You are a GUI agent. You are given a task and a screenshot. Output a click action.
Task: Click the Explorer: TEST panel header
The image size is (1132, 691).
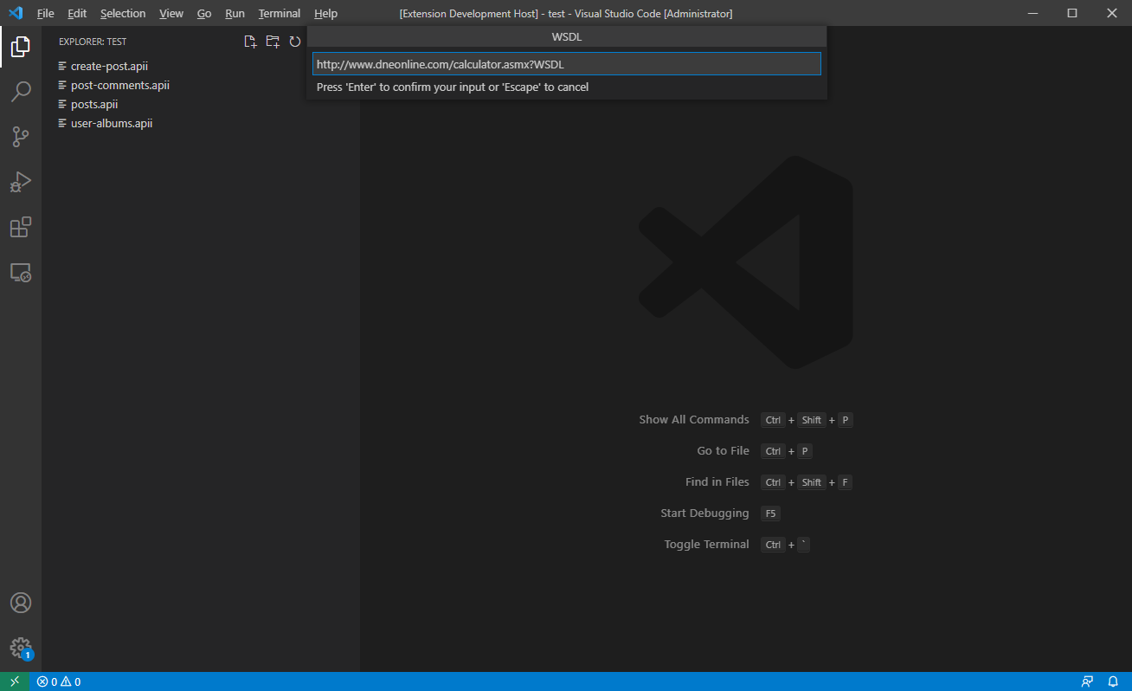[93, 42]
